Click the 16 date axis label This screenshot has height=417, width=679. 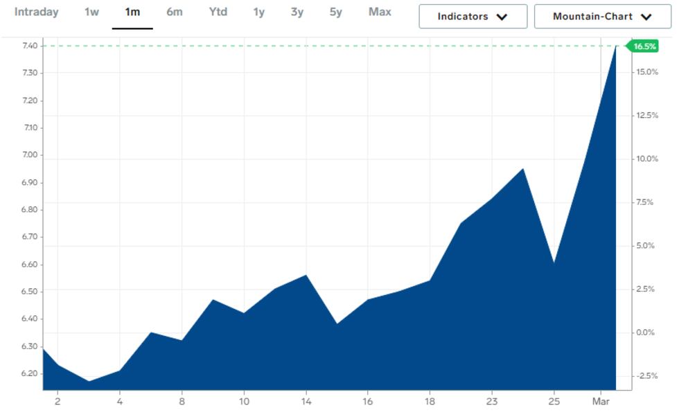[x=368, y=401]
